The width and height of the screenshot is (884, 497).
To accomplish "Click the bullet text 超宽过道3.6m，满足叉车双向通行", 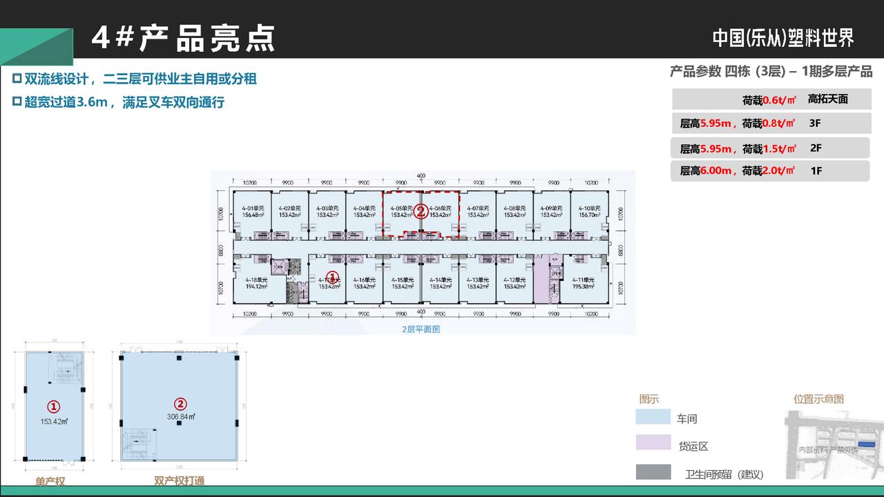I will coord(124,102).
